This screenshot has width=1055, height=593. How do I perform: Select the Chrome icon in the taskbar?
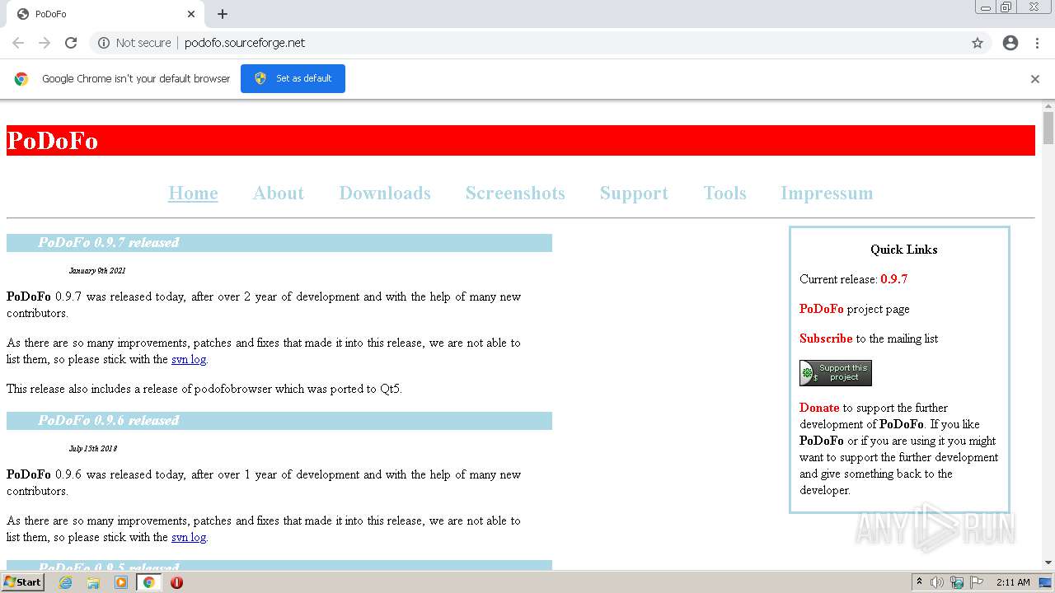(x=148, y=582)
